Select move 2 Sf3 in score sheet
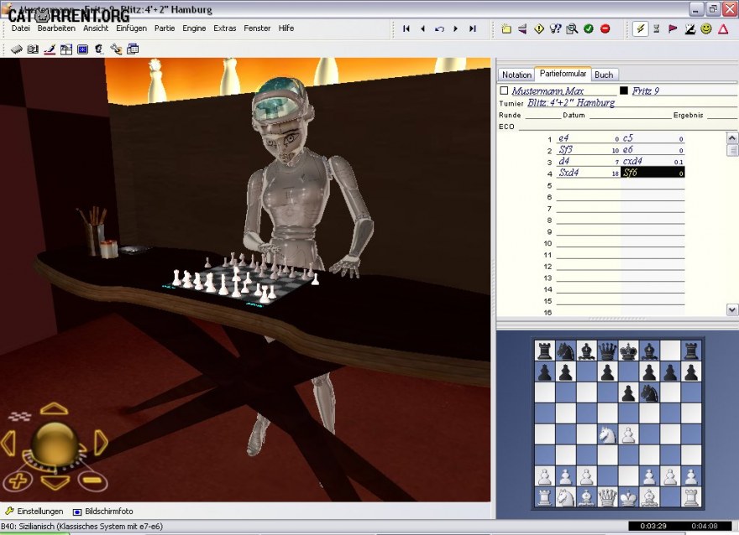The height and width of the screenshot is (535, 739). pos(565,149)
